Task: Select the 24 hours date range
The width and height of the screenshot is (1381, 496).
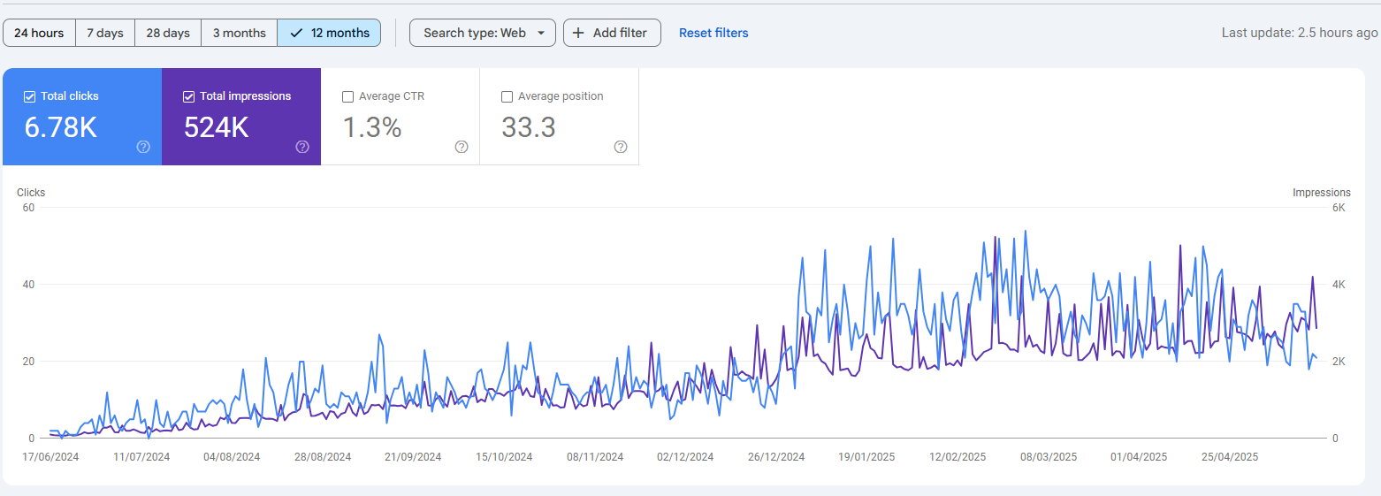Action: click(39, 33)
